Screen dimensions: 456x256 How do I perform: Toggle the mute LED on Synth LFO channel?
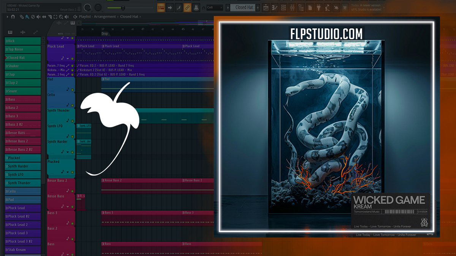[72, 137]
